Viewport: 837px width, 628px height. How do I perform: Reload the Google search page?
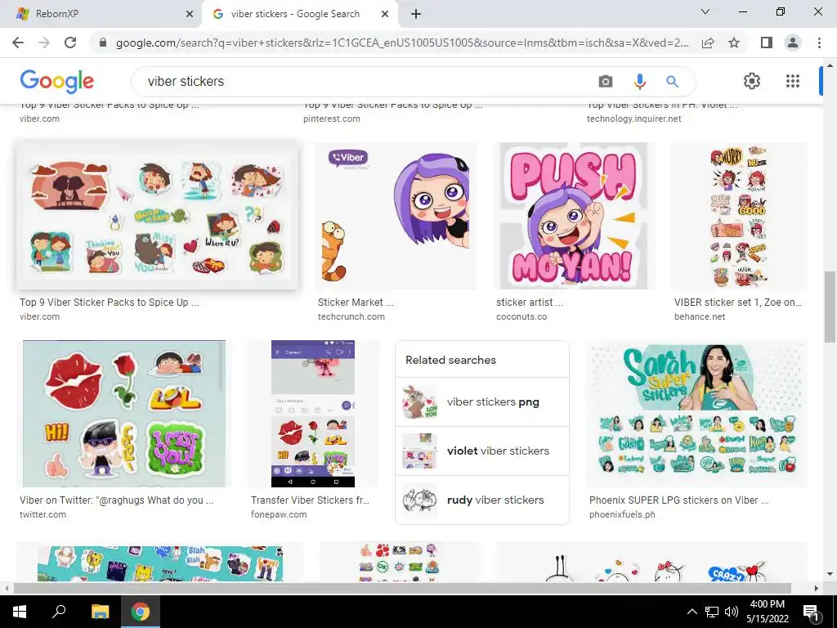pyautogui.click(x=70, y=43)
